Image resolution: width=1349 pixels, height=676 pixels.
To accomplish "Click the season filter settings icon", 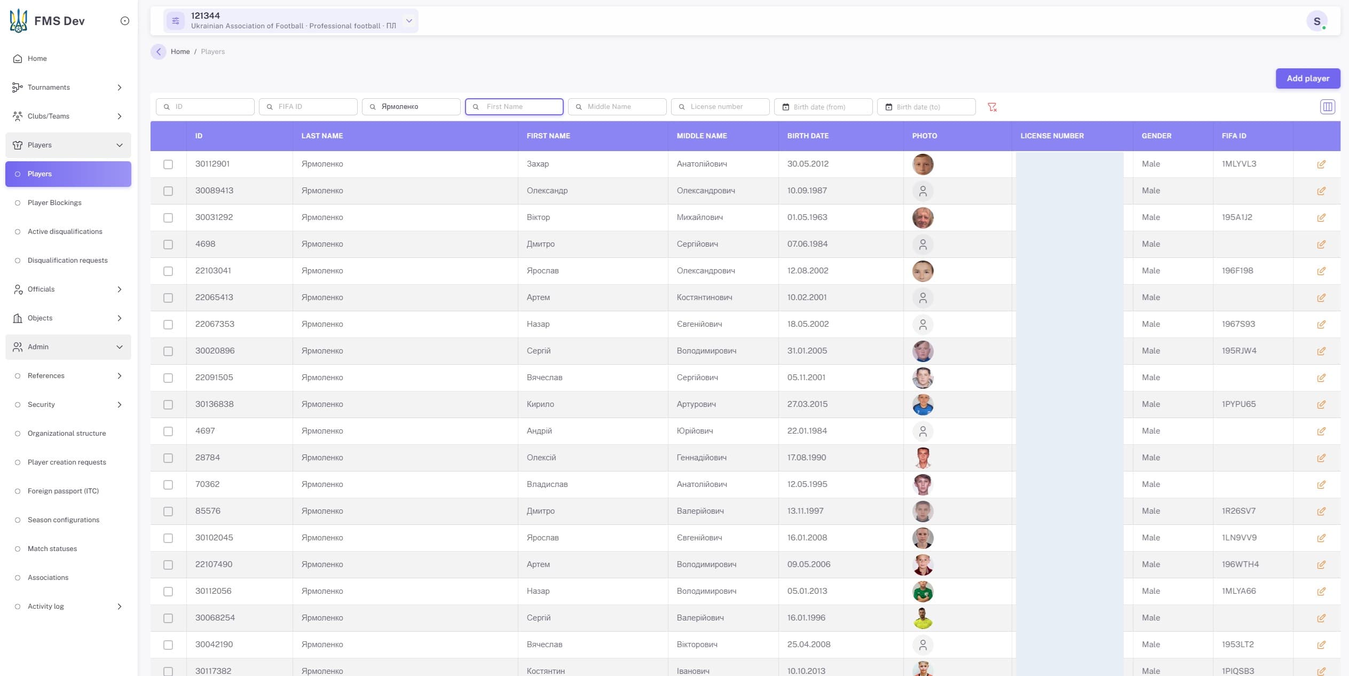I will (x=176, y=21).
